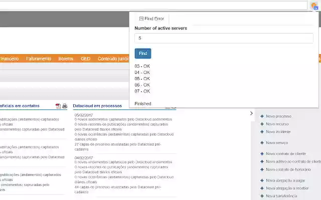
Task: Click Novo recurso link
Action: [277, 124]
